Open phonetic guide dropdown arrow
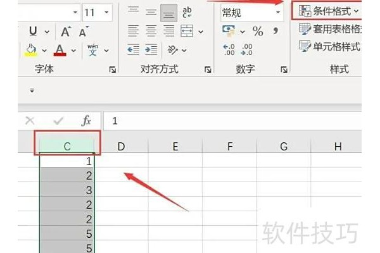The height and width of the screenshot is (253, 380). click(106, 51)
